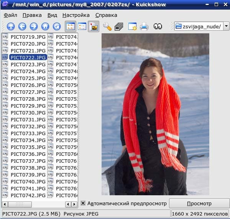Maximize the Kuickshow window
The image size is (230, 219).
216,4
